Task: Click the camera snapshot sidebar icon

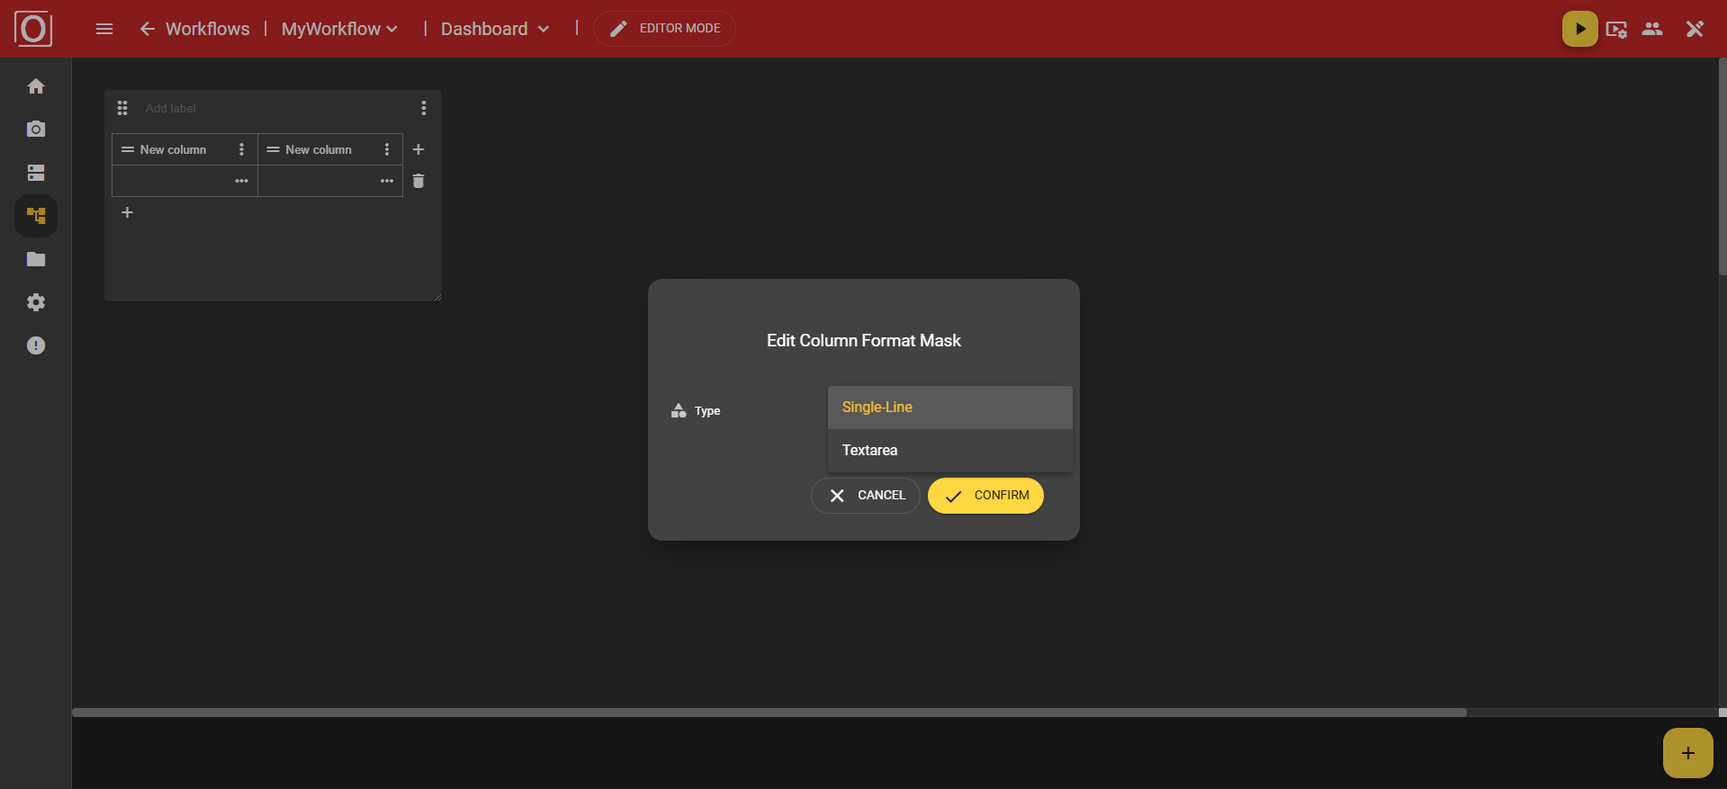Action: [x=36, y=130]
